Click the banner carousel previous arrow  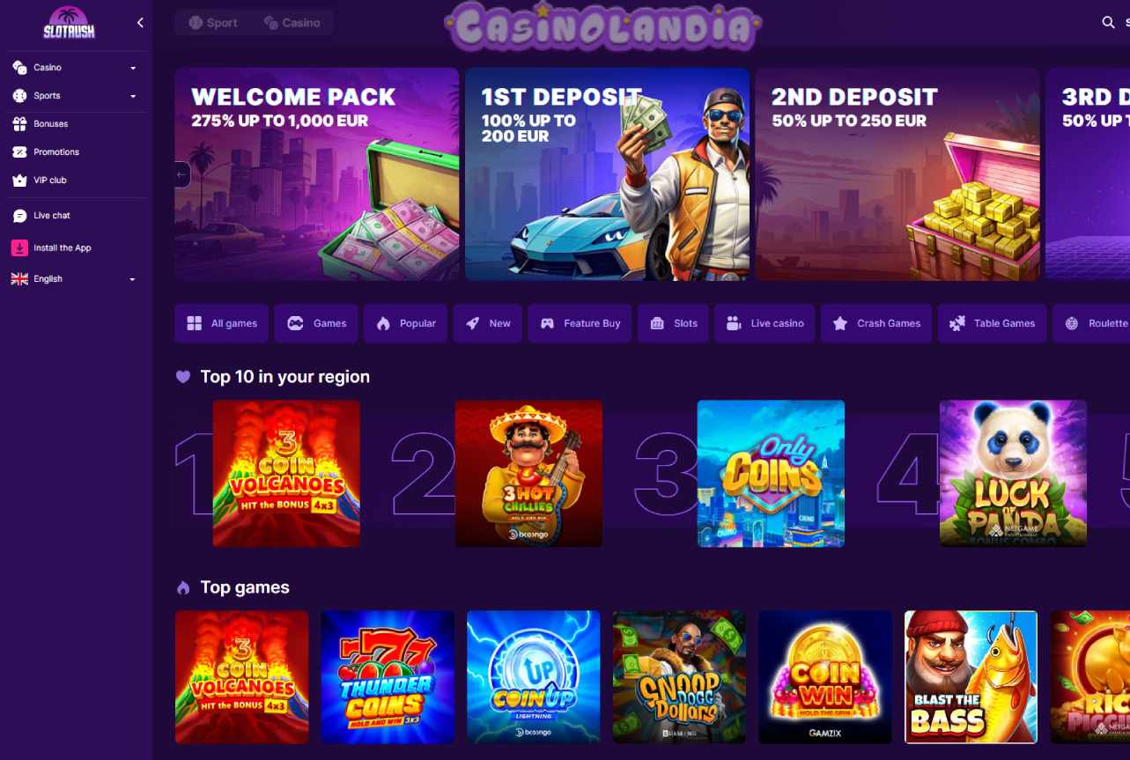[x=181, y=174]
